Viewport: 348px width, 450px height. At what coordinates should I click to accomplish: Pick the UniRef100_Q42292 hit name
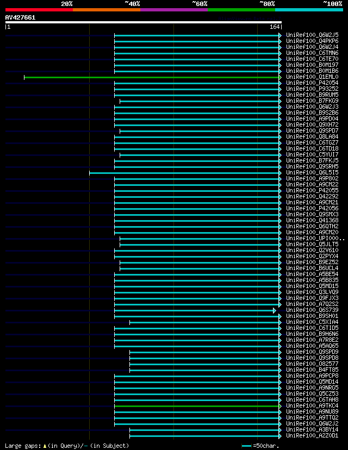(x=312, y=197)
